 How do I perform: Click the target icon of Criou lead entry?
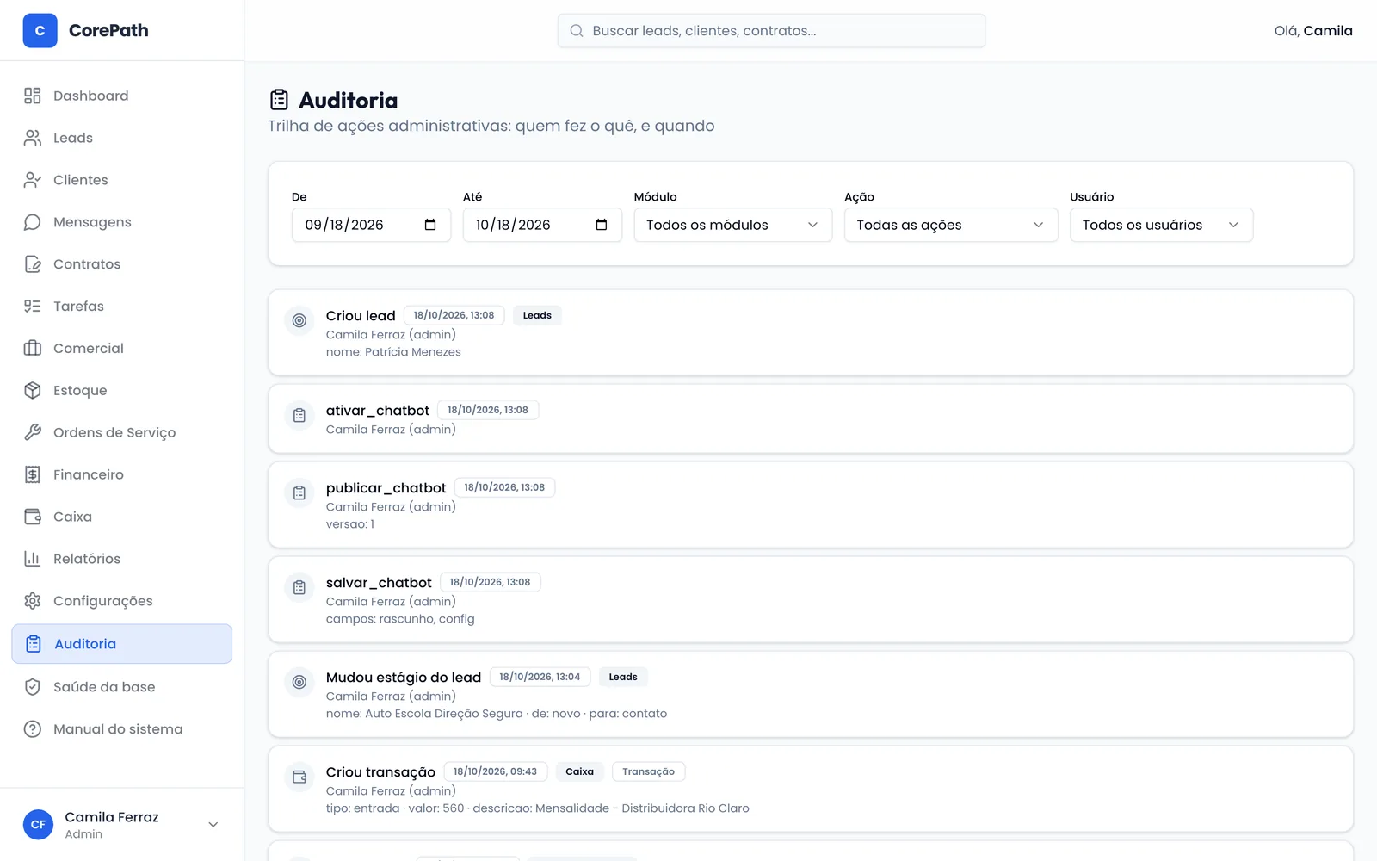(x=299, y=320)
